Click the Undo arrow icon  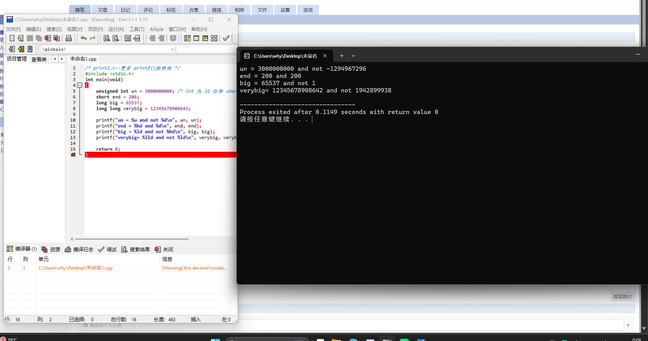(x=83, y=38)
